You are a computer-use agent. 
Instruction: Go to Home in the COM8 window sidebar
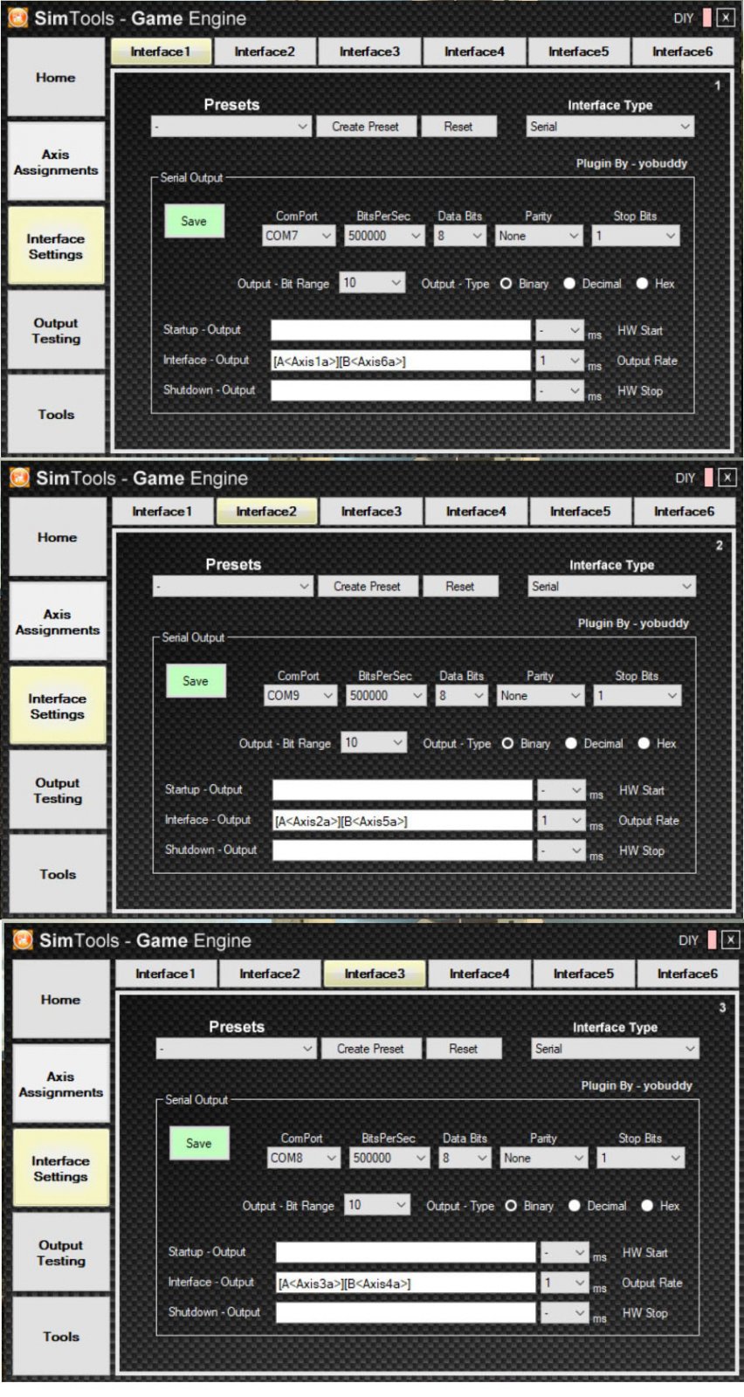pyautogui.click(x=61, y=1000)
